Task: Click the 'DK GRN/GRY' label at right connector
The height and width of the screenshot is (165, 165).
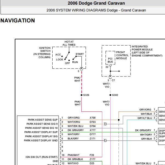Action: point(143,130)
